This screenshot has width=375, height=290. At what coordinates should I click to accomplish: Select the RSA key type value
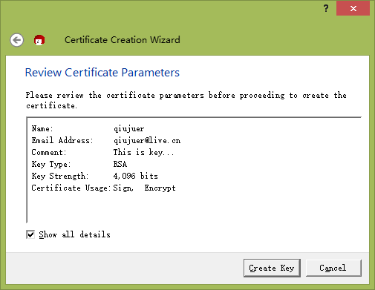(120, 164)
